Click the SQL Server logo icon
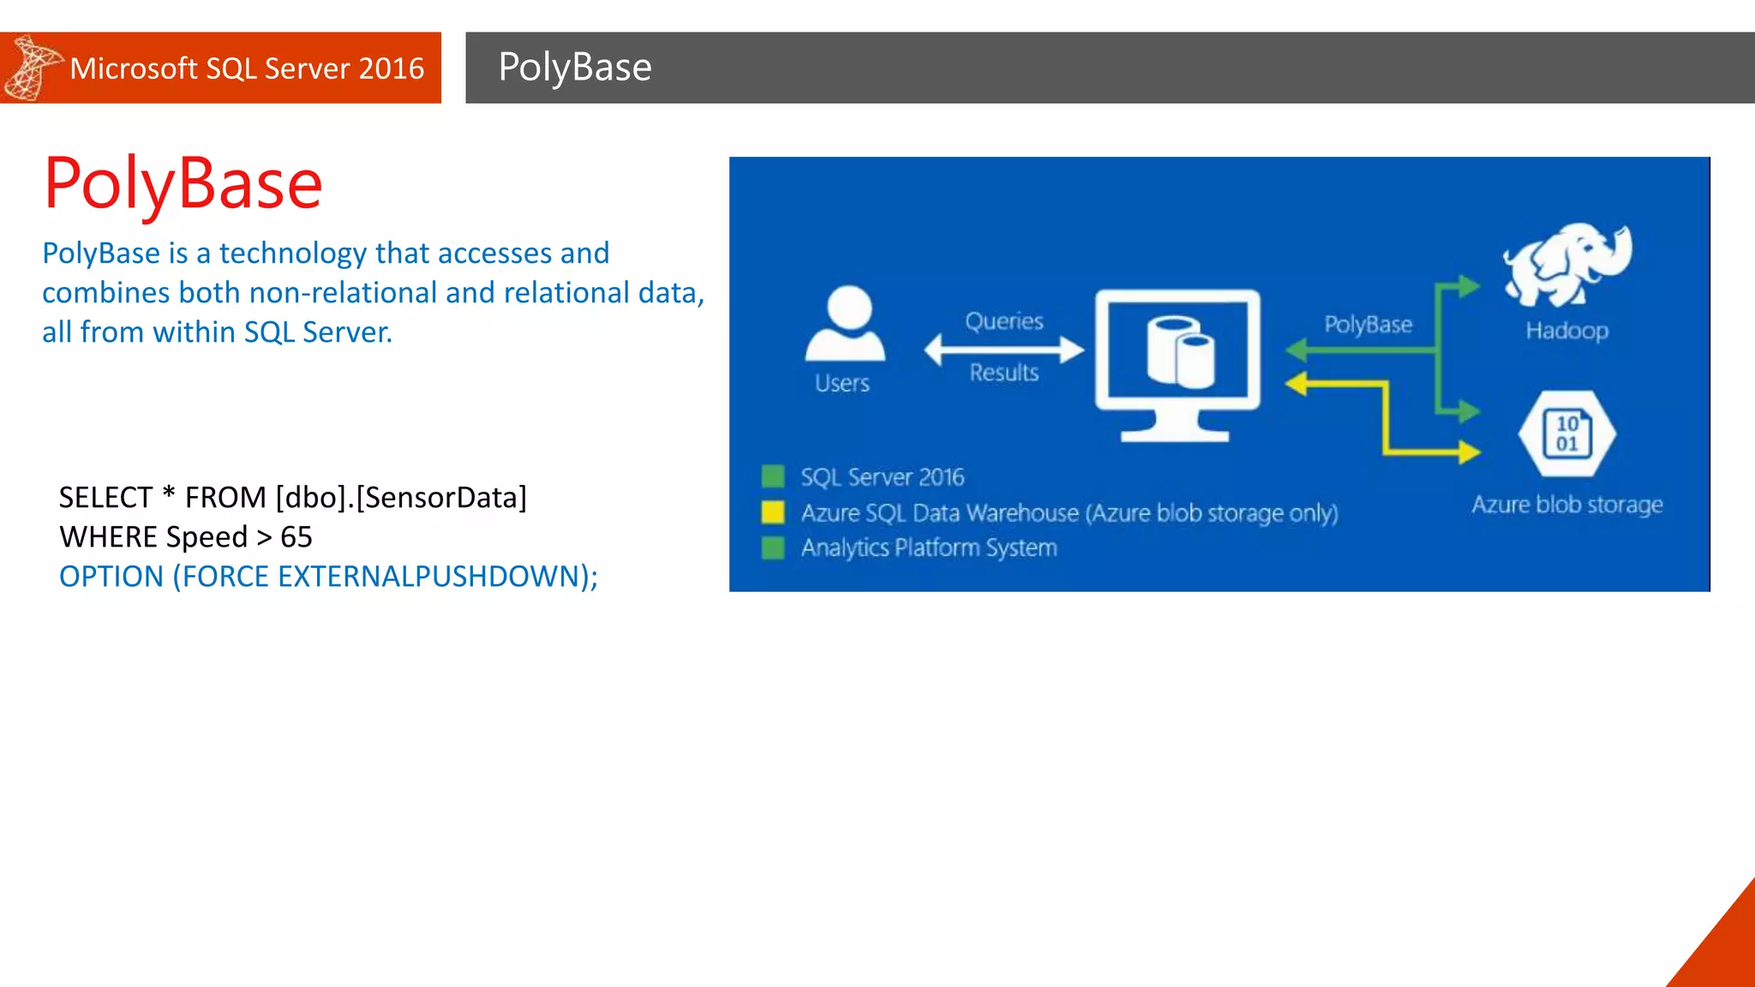 33,68
